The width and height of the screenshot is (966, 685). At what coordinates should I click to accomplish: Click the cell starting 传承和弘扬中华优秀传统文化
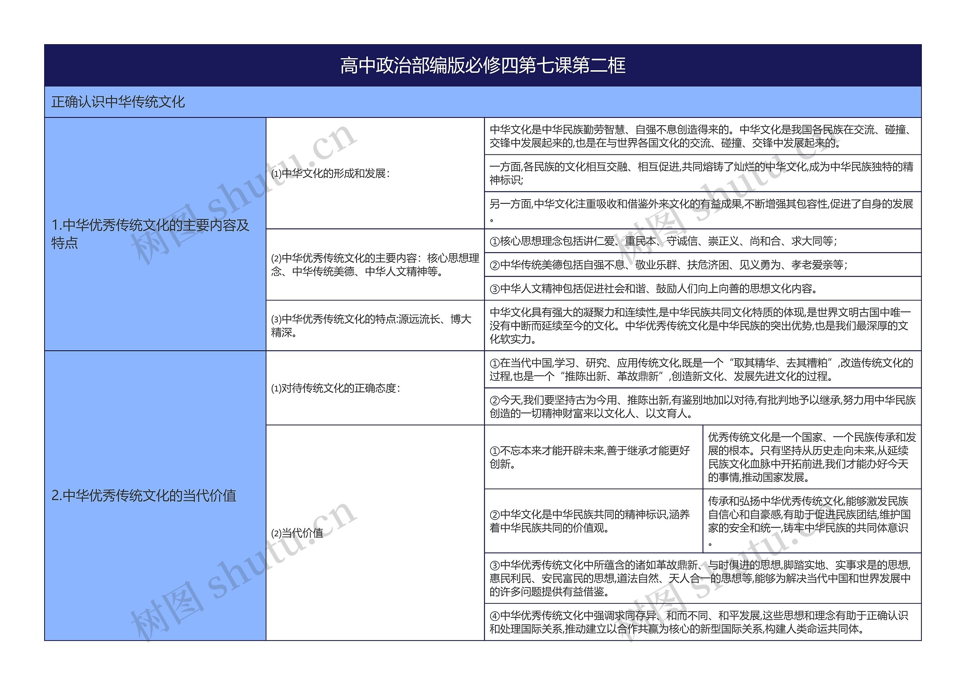[x=812, y=521]
